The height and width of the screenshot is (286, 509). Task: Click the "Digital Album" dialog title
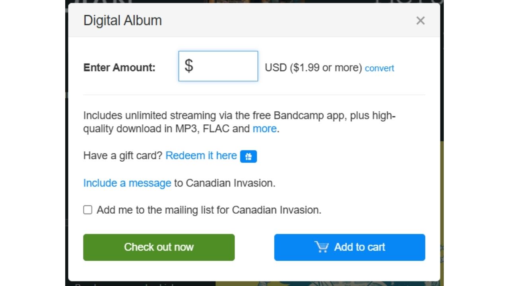122,21
